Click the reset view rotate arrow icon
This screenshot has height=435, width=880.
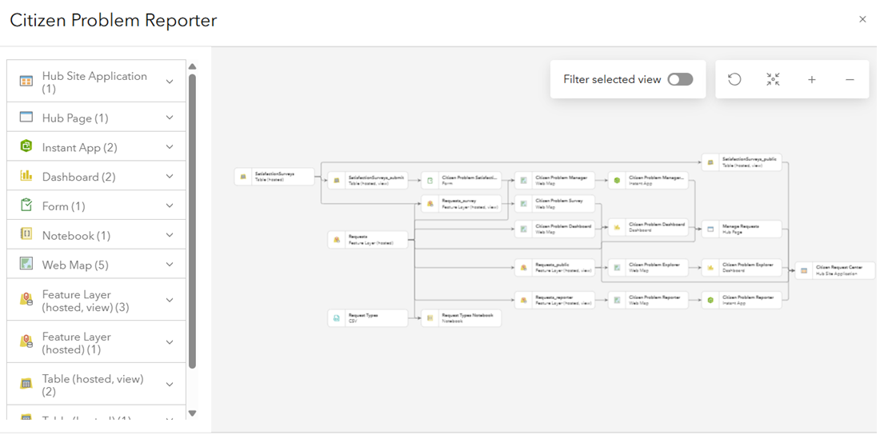pyautogui.click(x=734, y=79)
